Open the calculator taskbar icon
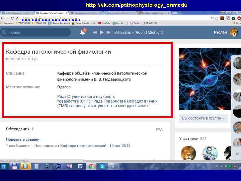This screenshot has width=241, height=181. [36, 166]
